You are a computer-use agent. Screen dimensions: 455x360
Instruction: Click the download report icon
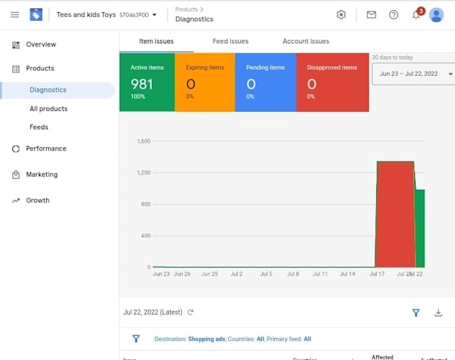(438, 312)
